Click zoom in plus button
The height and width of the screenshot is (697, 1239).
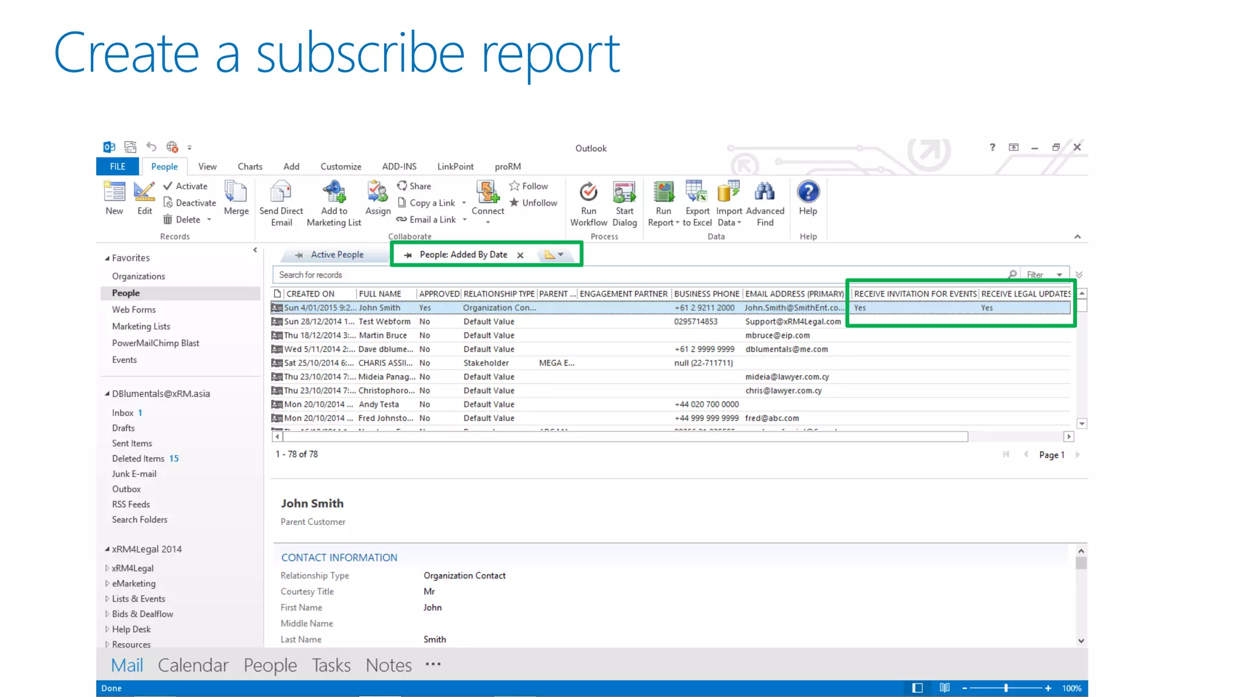point(1048,688)
